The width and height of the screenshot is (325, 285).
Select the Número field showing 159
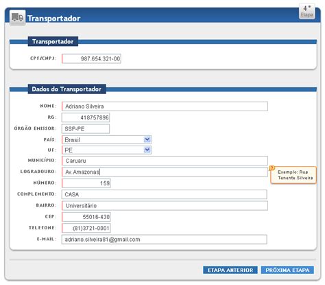click(x=86, y=183)
